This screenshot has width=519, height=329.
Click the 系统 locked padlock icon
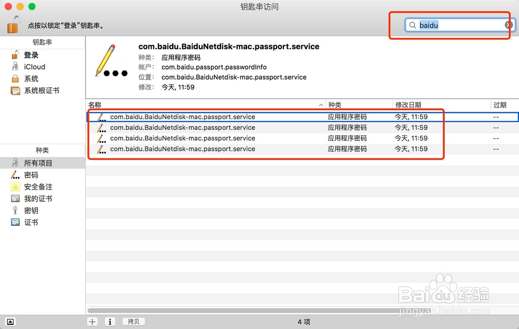(x=15, y=78)
